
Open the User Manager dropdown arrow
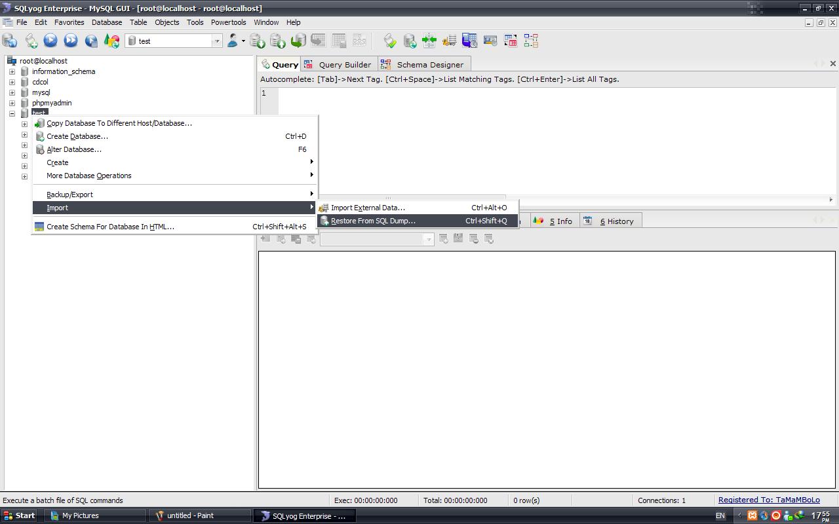pos(243,41)
